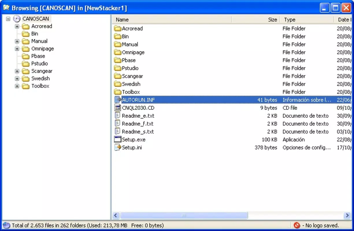Click the Omnipage folder icon in file list

[x=118, y=52]
